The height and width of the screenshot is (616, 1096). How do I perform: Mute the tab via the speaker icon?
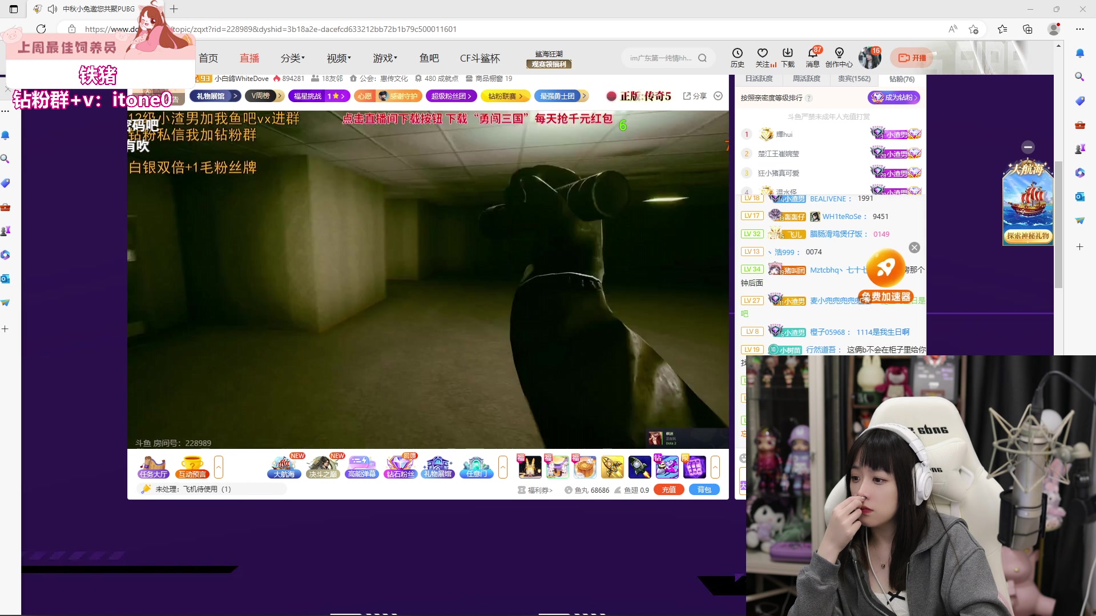pos(53,9)
